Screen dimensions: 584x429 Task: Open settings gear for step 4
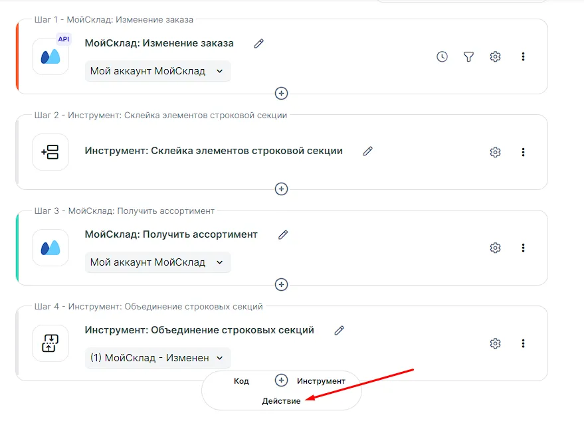(x=495, y=343)
